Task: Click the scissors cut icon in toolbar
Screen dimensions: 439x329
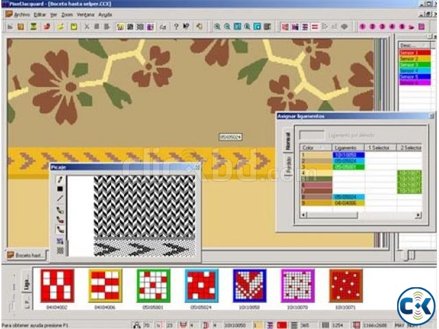Action: coord(87,27)
